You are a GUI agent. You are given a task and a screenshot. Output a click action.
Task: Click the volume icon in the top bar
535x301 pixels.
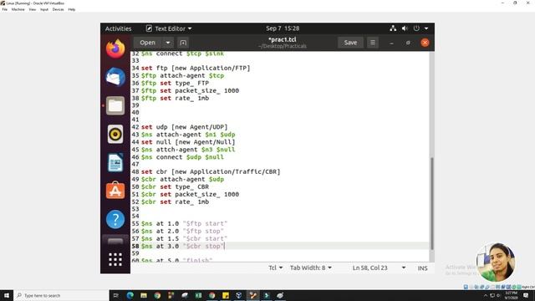click(x=405, y=28)
